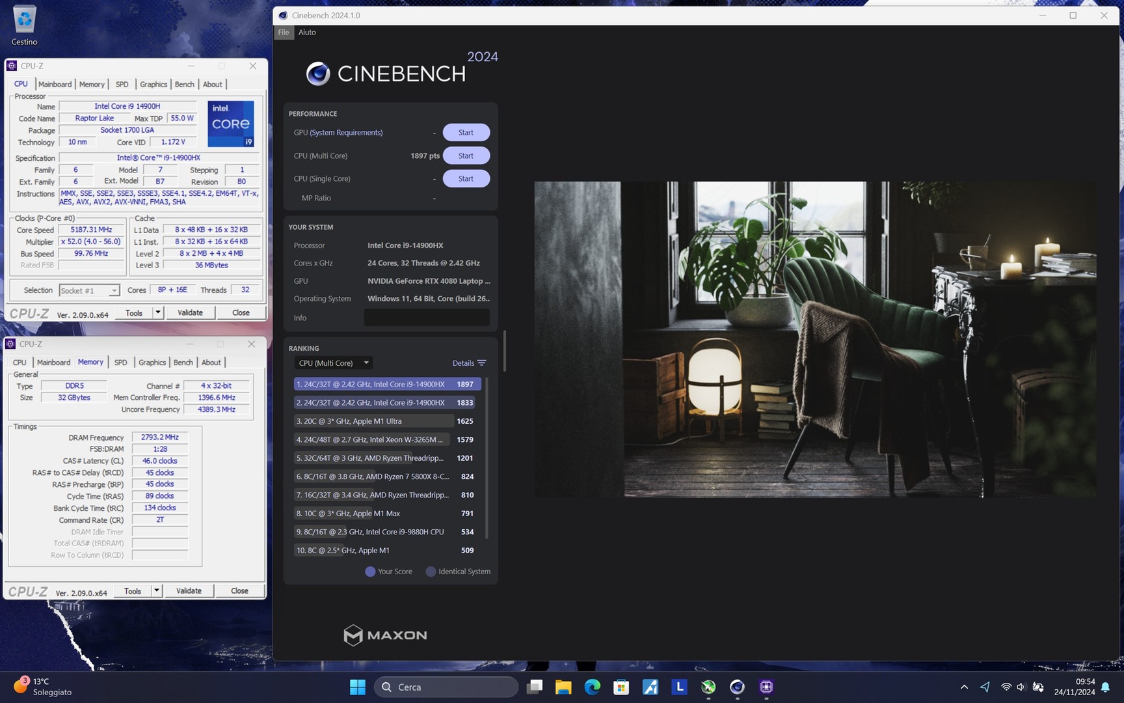Click the Info text field in Your System

click(x=427, y=318)
